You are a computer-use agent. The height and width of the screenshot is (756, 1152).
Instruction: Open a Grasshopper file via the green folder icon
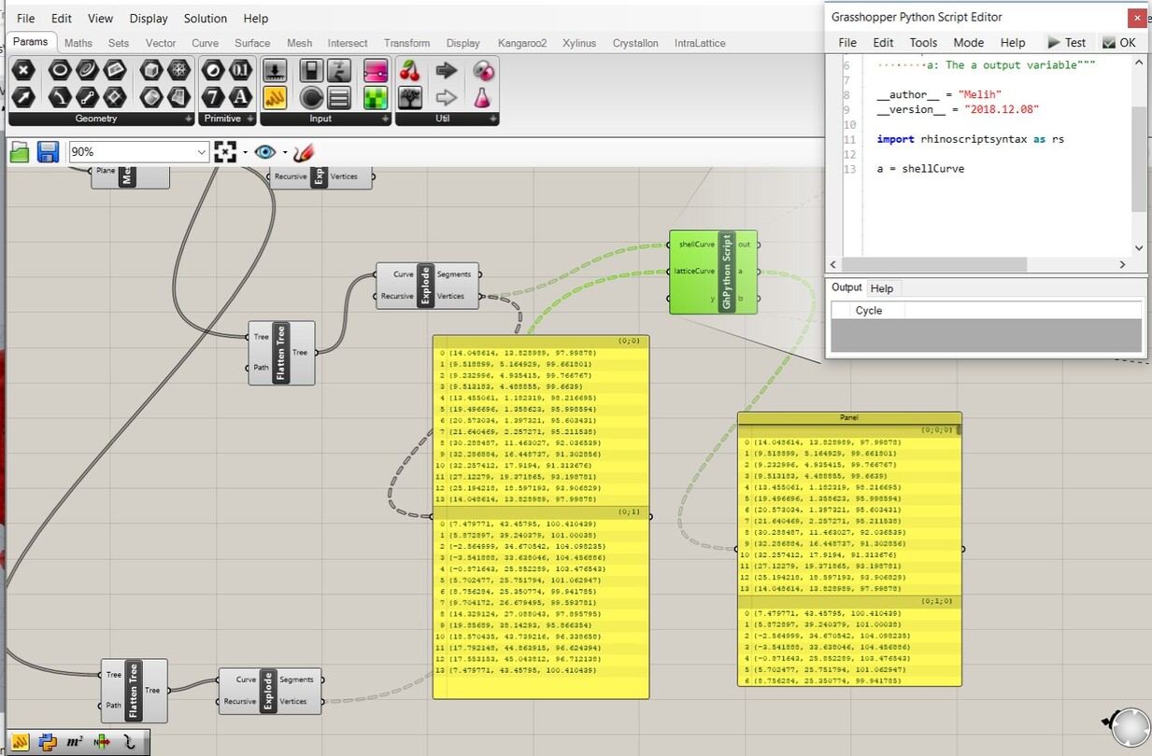point(20,151)
